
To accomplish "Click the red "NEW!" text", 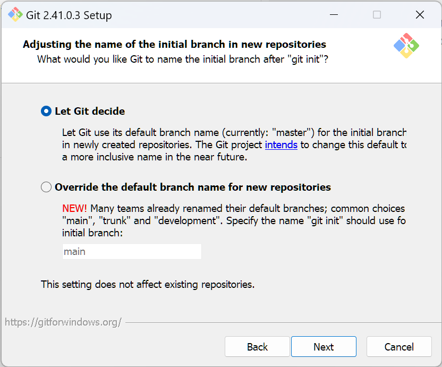I will coord(74,208).
